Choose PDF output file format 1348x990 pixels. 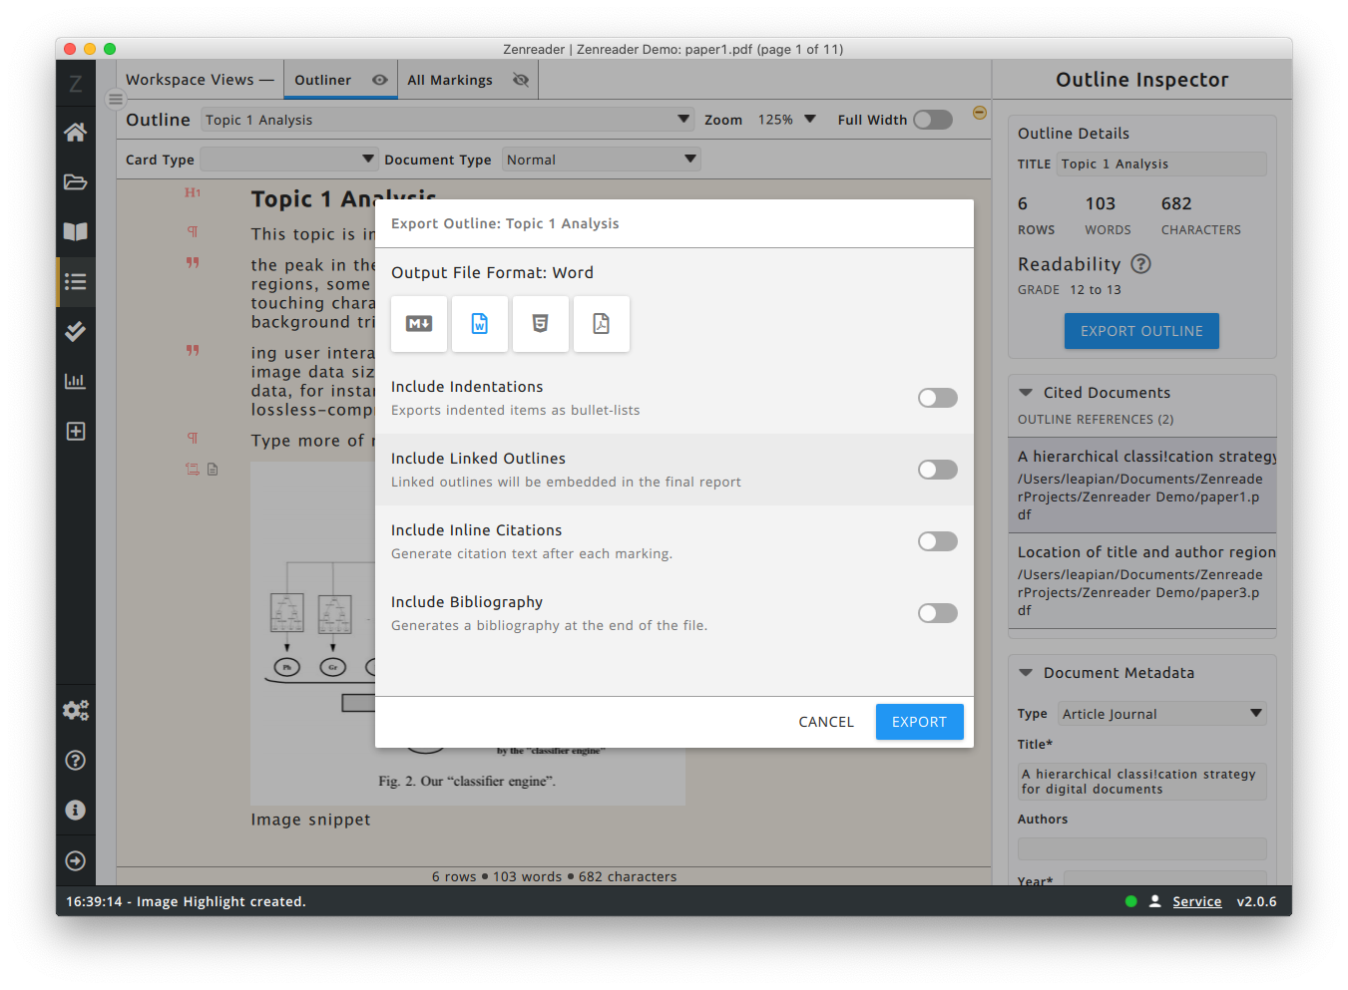pos(601,323)
